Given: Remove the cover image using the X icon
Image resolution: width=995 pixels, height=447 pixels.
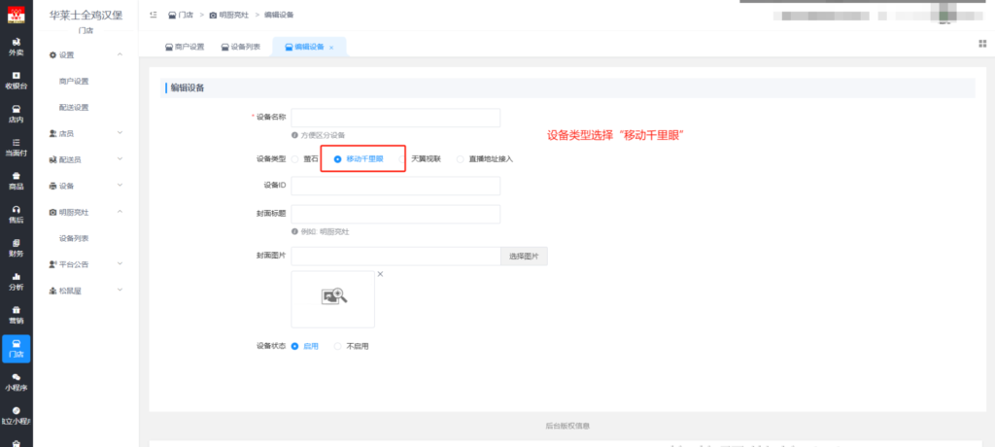Looking at the screenshot, I should (x=380, y=274).
